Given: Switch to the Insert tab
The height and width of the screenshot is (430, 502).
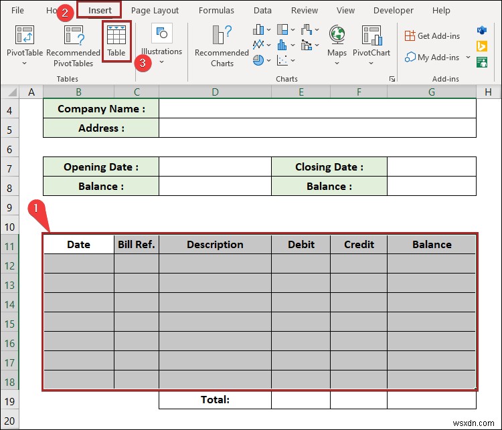Looking at the screenshot, I should 100,11.
